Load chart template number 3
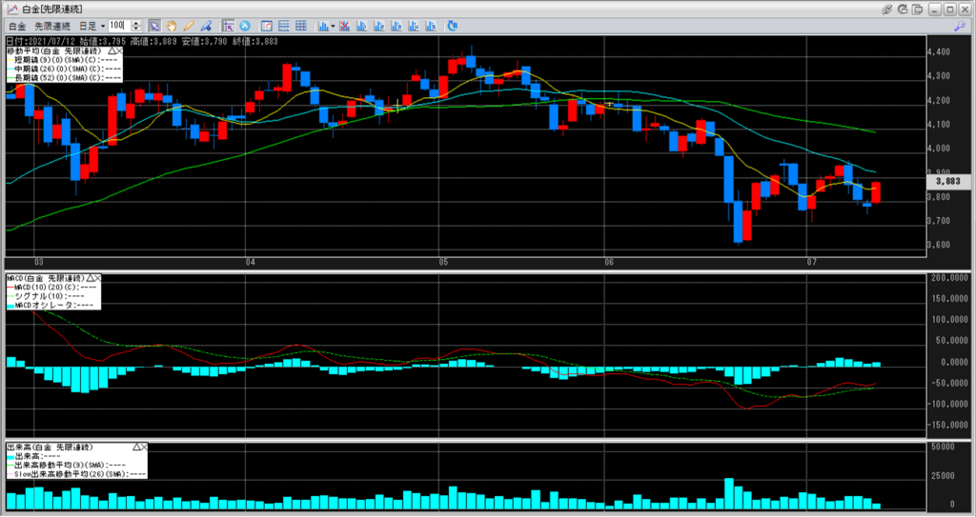The height and width of the screenshot is (517, 976). click(396, 26)
